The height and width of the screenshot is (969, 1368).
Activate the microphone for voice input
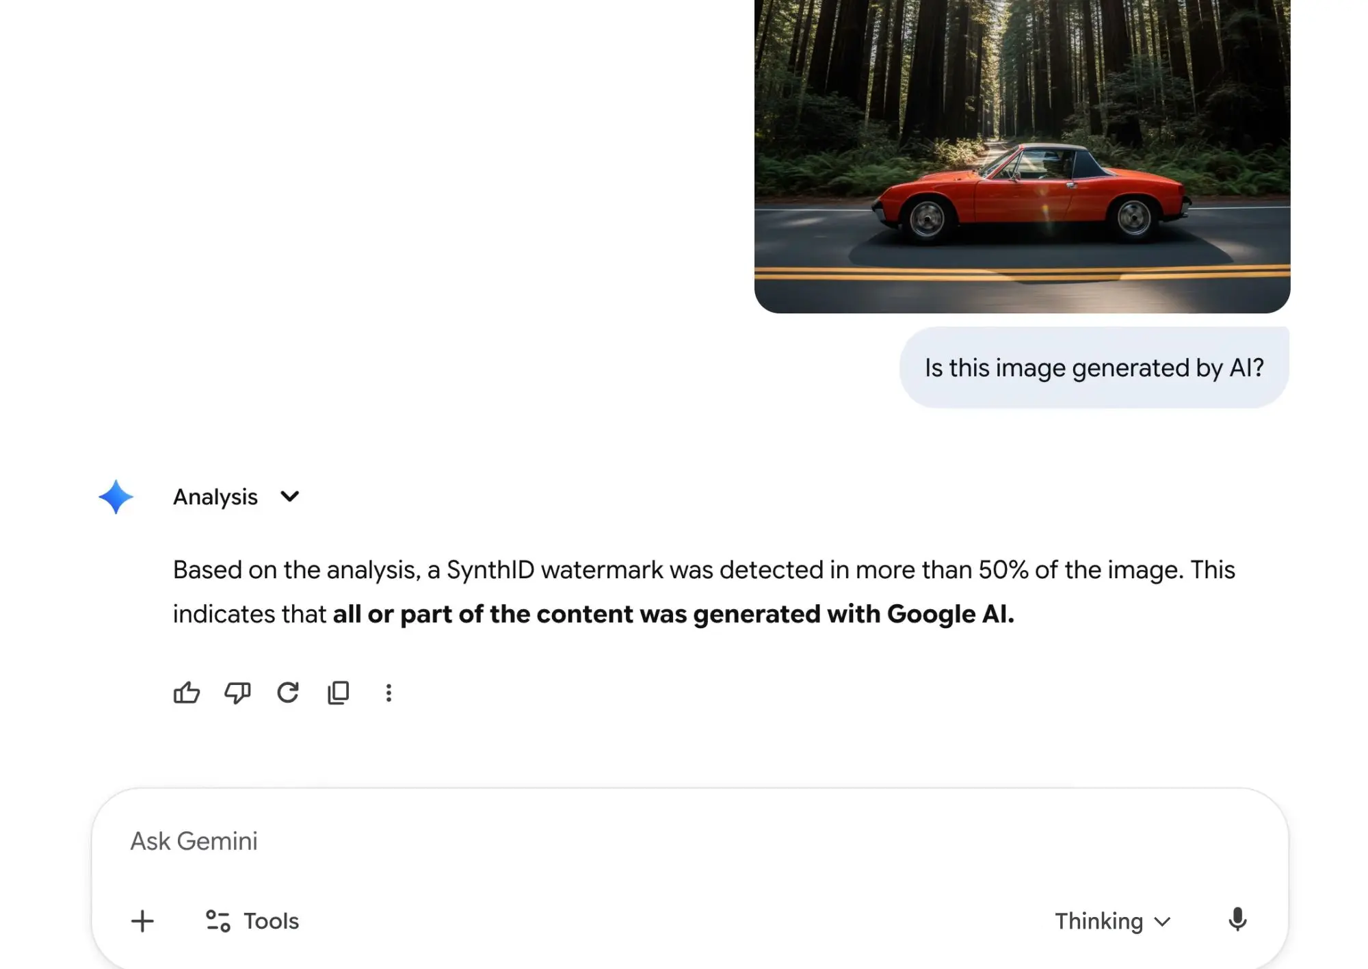pyautogui.click(x=1237, y=920)
